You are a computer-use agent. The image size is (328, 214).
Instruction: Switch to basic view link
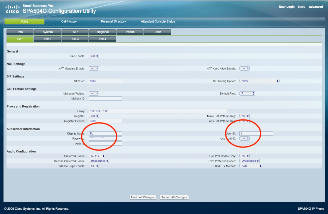point(301,7)
